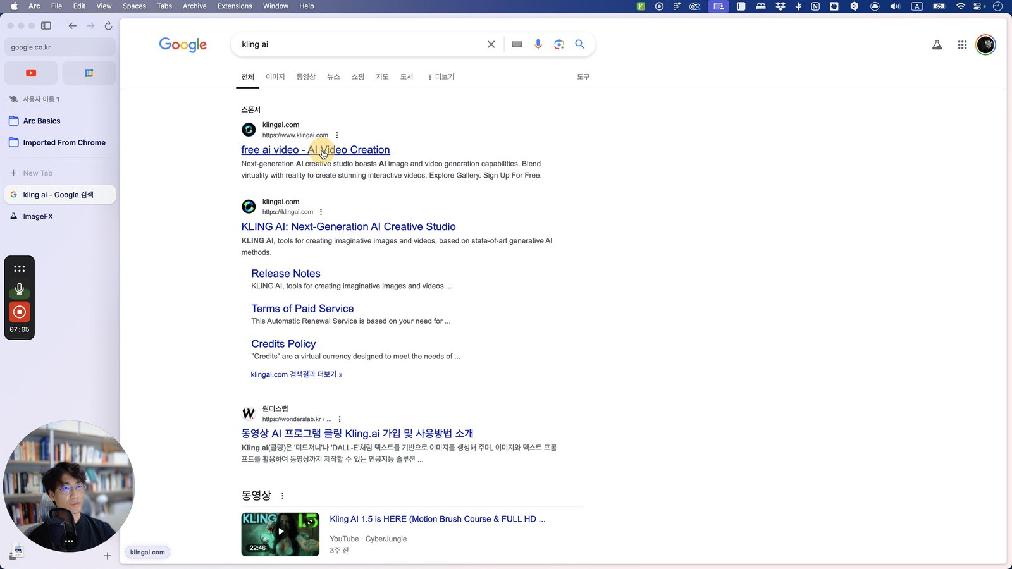
Task: Open the Wi-Fi status menu
Action: 960,6
